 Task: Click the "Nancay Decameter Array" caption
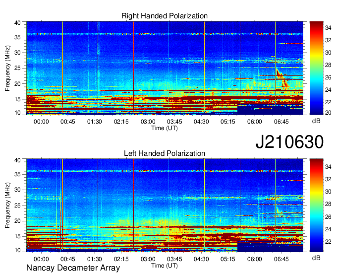pos(73,268)
